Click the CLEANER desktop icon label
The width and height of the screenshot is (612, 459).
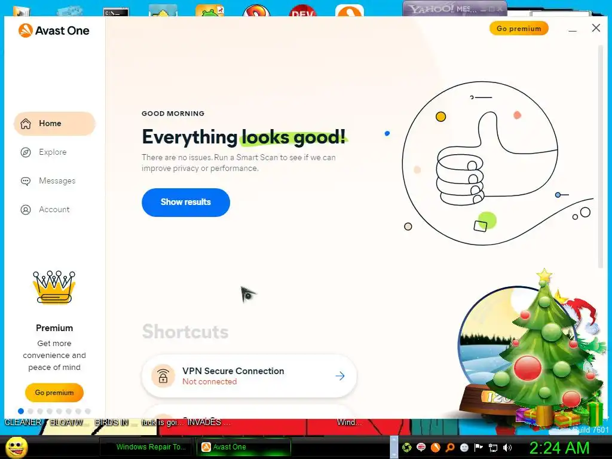pyautogui.click(x=23, y=423)
